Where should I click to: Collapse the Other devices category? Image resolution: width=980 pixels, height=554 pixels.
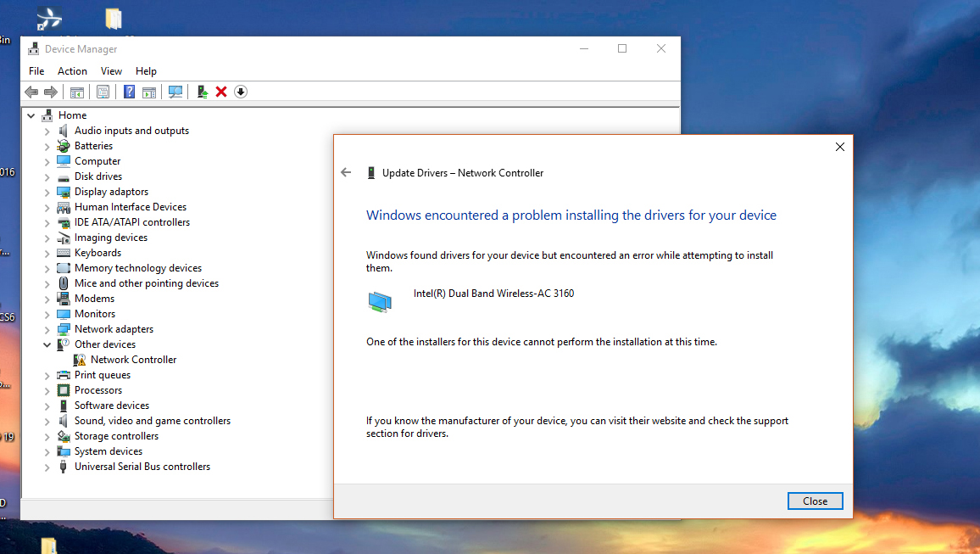pyautogui.click(x=47, y=344)
